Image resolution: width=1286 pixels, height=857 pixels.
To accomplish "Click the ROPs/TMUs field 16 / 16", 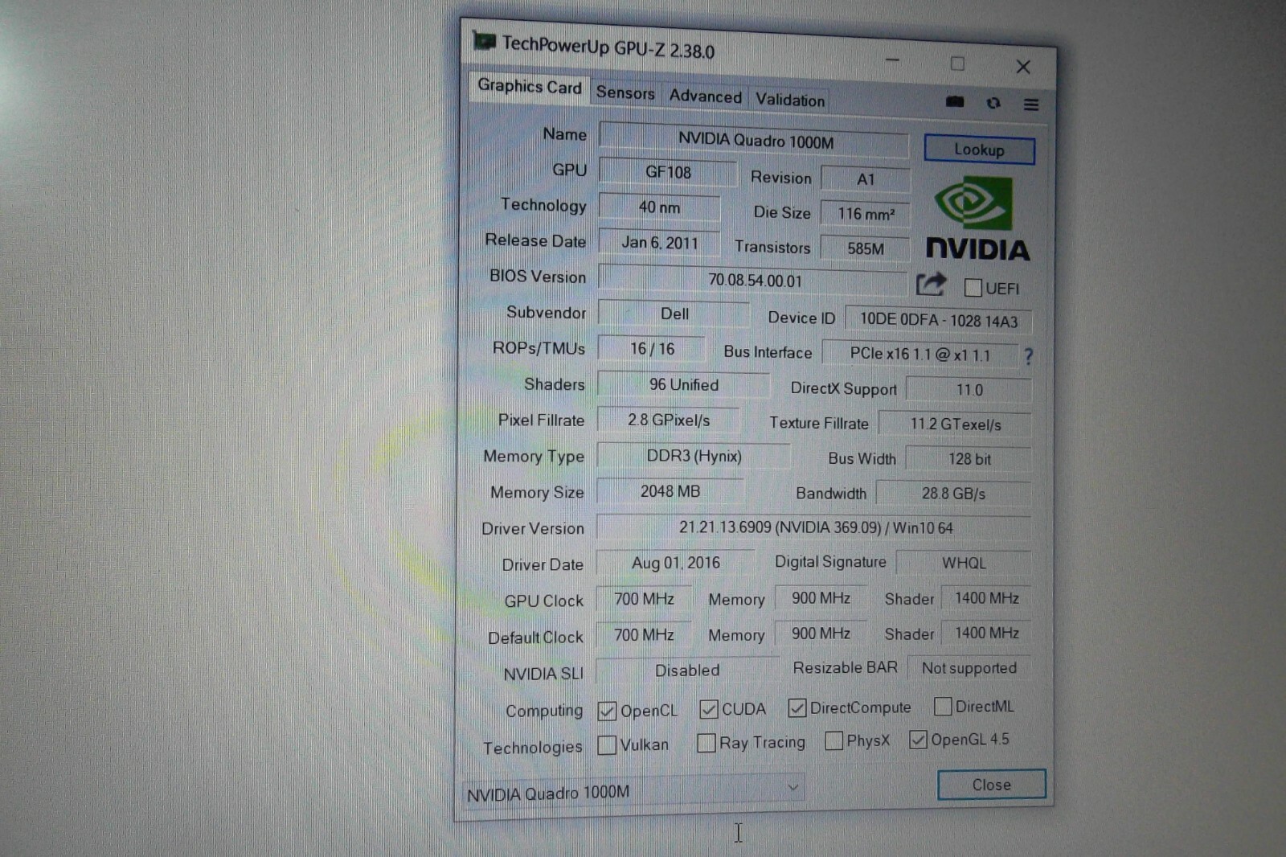I will (x=652, y=349).
